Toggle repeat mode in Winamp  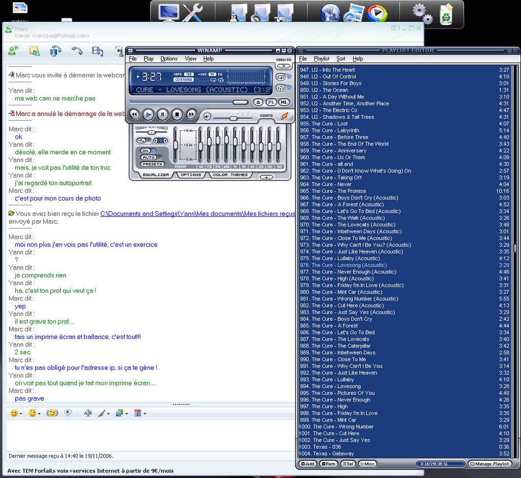[281, 77]
